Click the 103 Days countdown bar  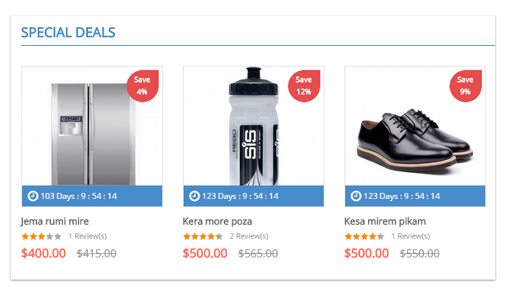tap(92, 196)
